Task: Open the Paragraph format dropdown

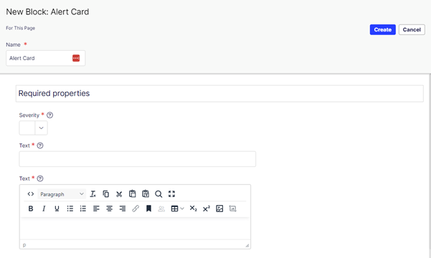Action: [x=62, y=194]
